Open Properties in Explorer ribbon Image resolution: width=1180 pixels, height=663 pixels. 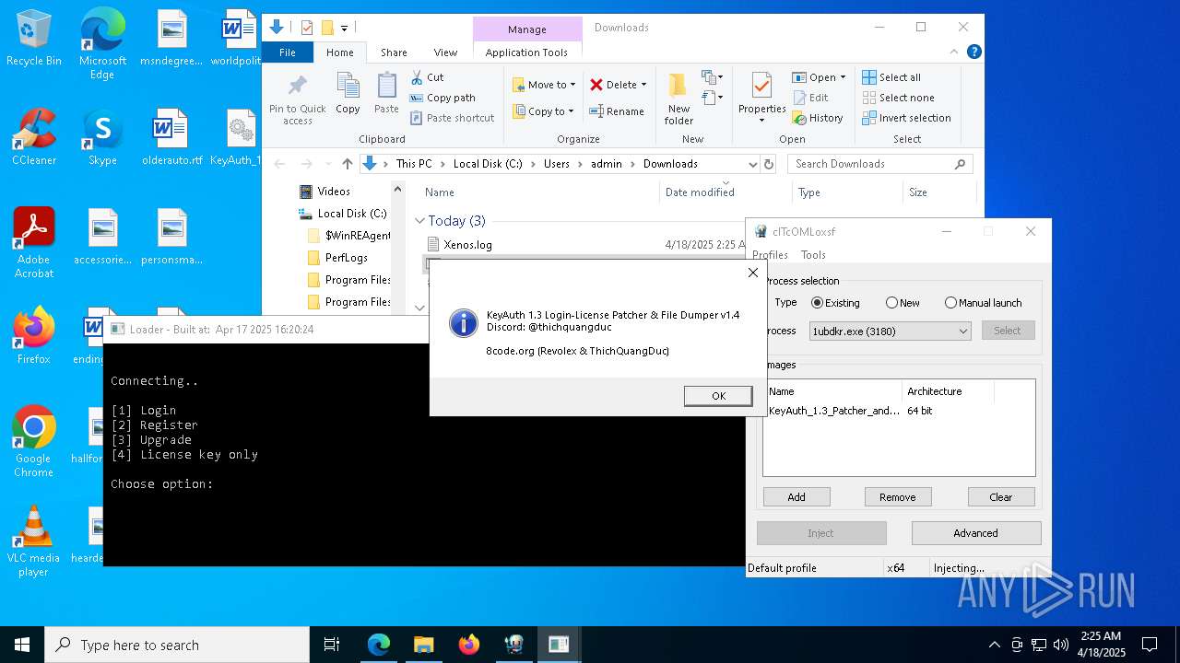coord(761,99)
